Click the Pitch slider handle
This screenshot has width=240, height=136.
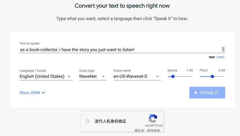tap(212, 76)
